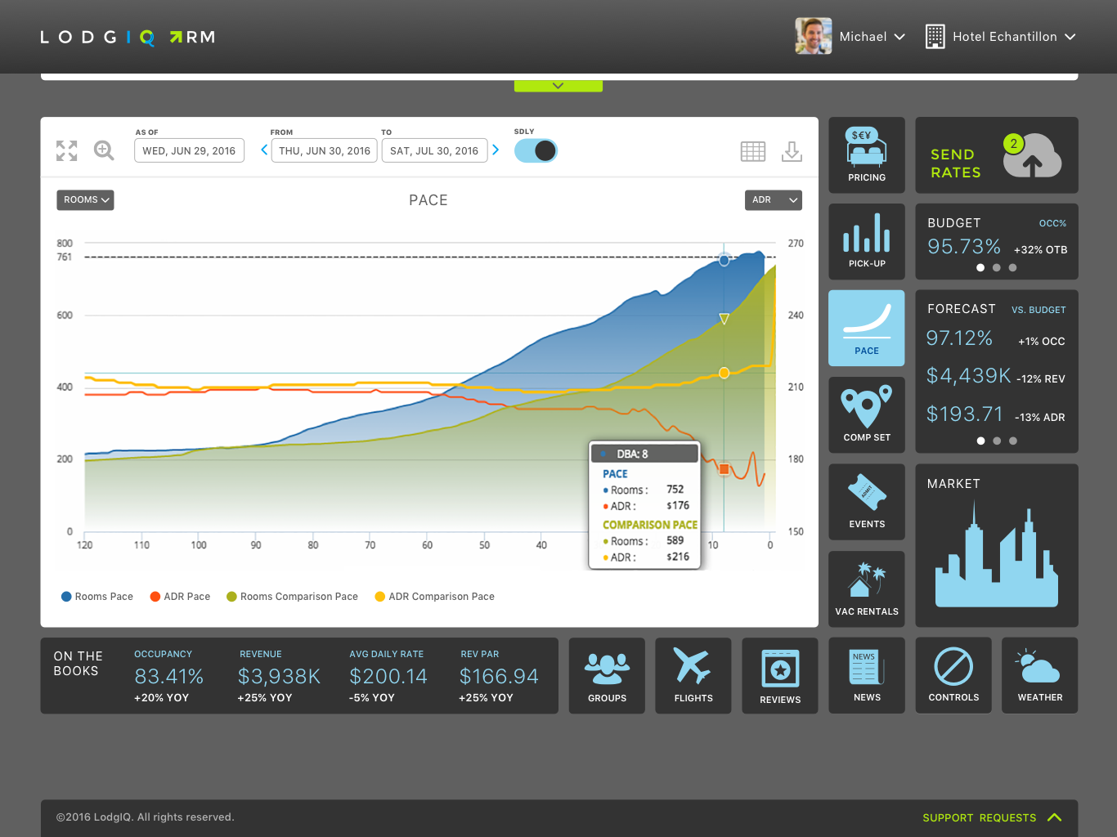
Task: Open the Flights tile
Action: (693, 675)
